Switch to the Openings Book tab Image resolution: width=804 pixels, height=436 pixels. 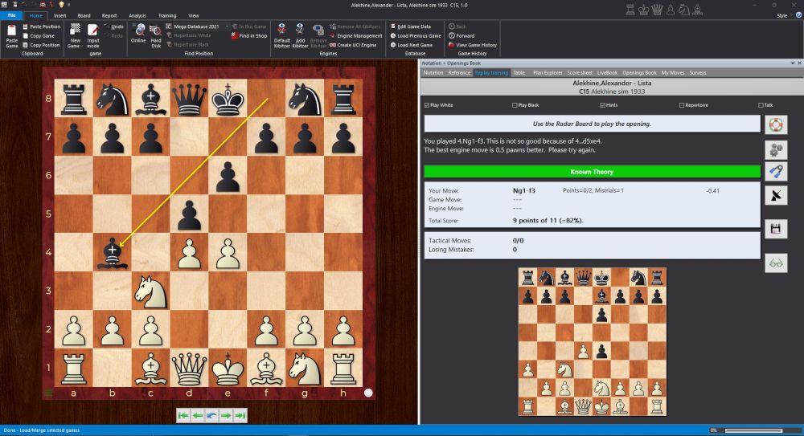tap(639, 72)
